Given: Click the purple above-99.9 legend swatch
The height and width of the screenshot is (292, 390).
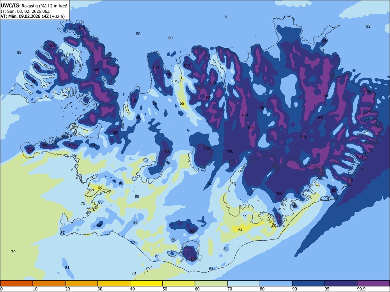Looking at the screenshot, I should pyautogui.click(x=373, y=283).
